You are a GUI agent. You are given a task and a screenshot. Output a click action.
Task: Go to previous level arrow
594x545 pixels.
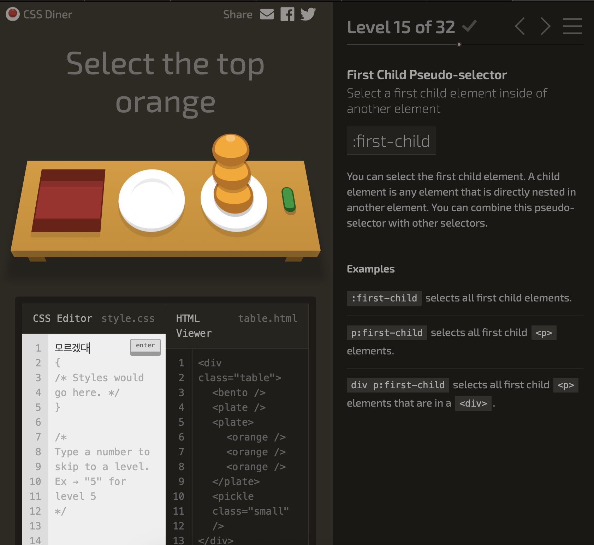click(x=520, y=26)
